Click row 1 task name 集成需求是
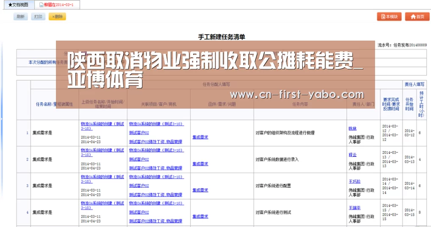This screenshot has width=431, height=227. click(x=42, y=133)
